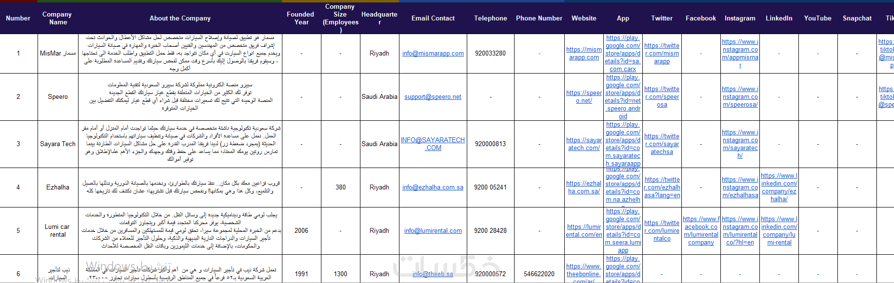Open the MisMar website link mismarapp.com

[x=584, y=54]
